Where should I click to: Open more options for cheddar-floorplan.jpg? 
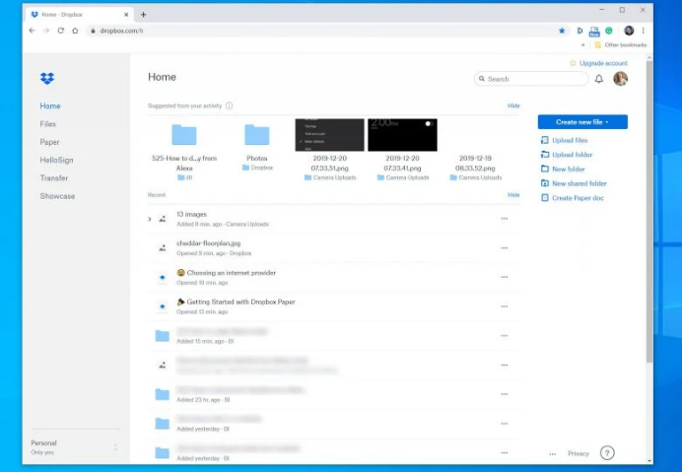click(504, 248)
